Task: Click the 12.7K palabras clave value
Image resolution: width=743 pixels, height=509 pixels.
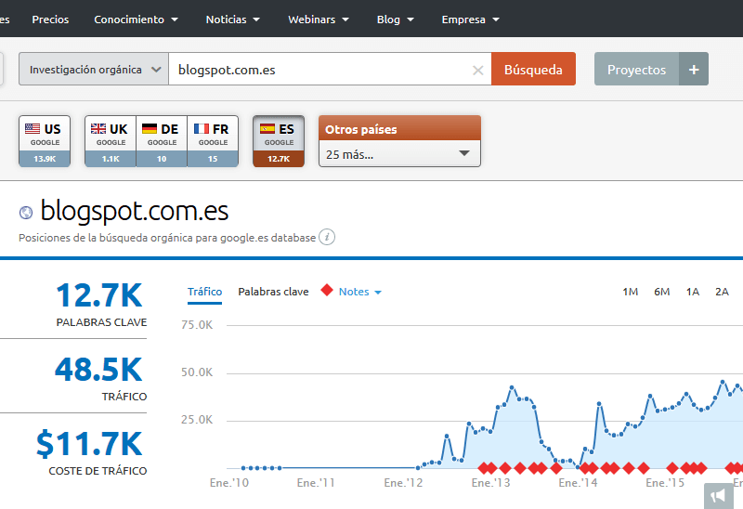Action: coord(99,295)
